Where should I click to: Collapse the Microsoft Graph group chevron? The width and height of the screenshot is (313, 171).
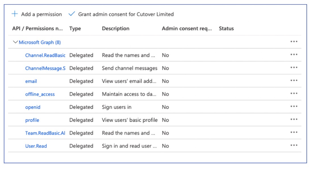pyautogui.click(x=15, y=42)
